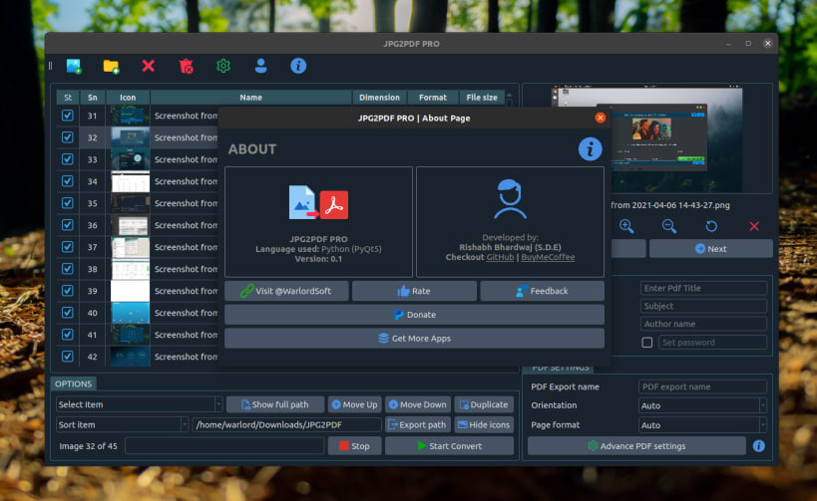Click the Dimension column header
The image size is (817, 501).
tap(379, 98)
